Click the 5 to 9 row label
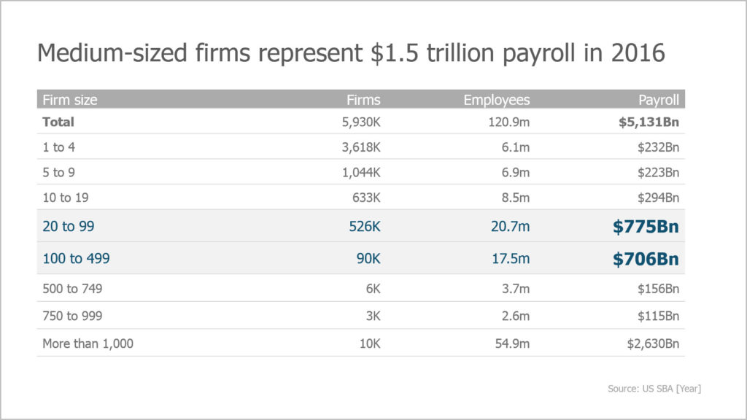 pos(58,172)
